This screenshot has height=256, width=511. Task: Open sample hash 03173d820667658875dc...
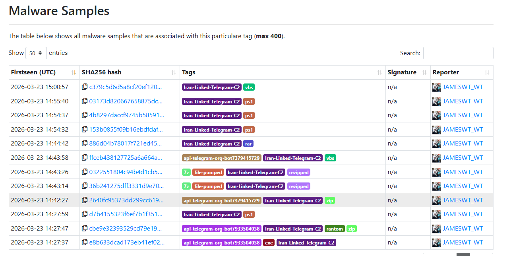coord(126,101)
